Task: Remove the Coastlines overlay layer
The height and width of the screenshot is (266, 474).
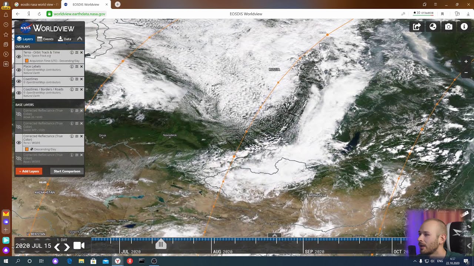Action: (81, 79)
